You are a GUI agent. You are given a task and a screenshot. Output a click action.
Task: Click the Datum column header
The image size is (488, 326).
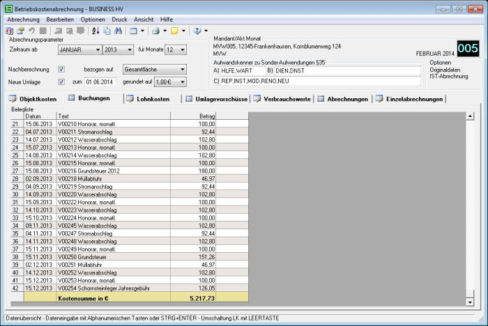(x=40, y=116)
